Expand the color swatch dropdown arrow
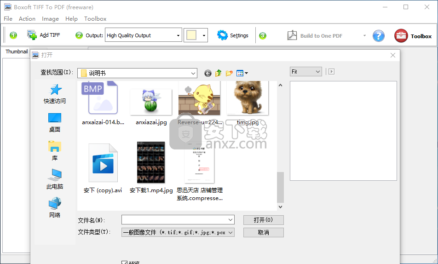The width and height of the screenshot is (438, 264). (204, 35)
